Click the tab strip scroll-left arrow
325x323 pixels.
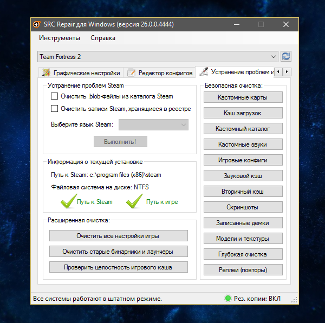[x=278, y=72]
